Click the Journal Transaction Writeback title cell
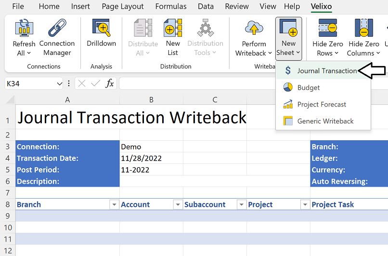The image size is (388, 256). coord(131,117)
